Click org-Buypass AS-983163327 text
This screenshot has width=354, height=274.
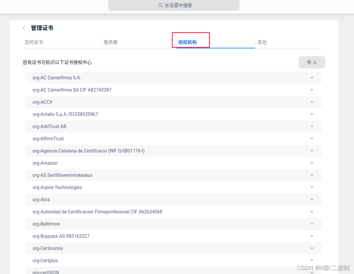click(61, 236)
